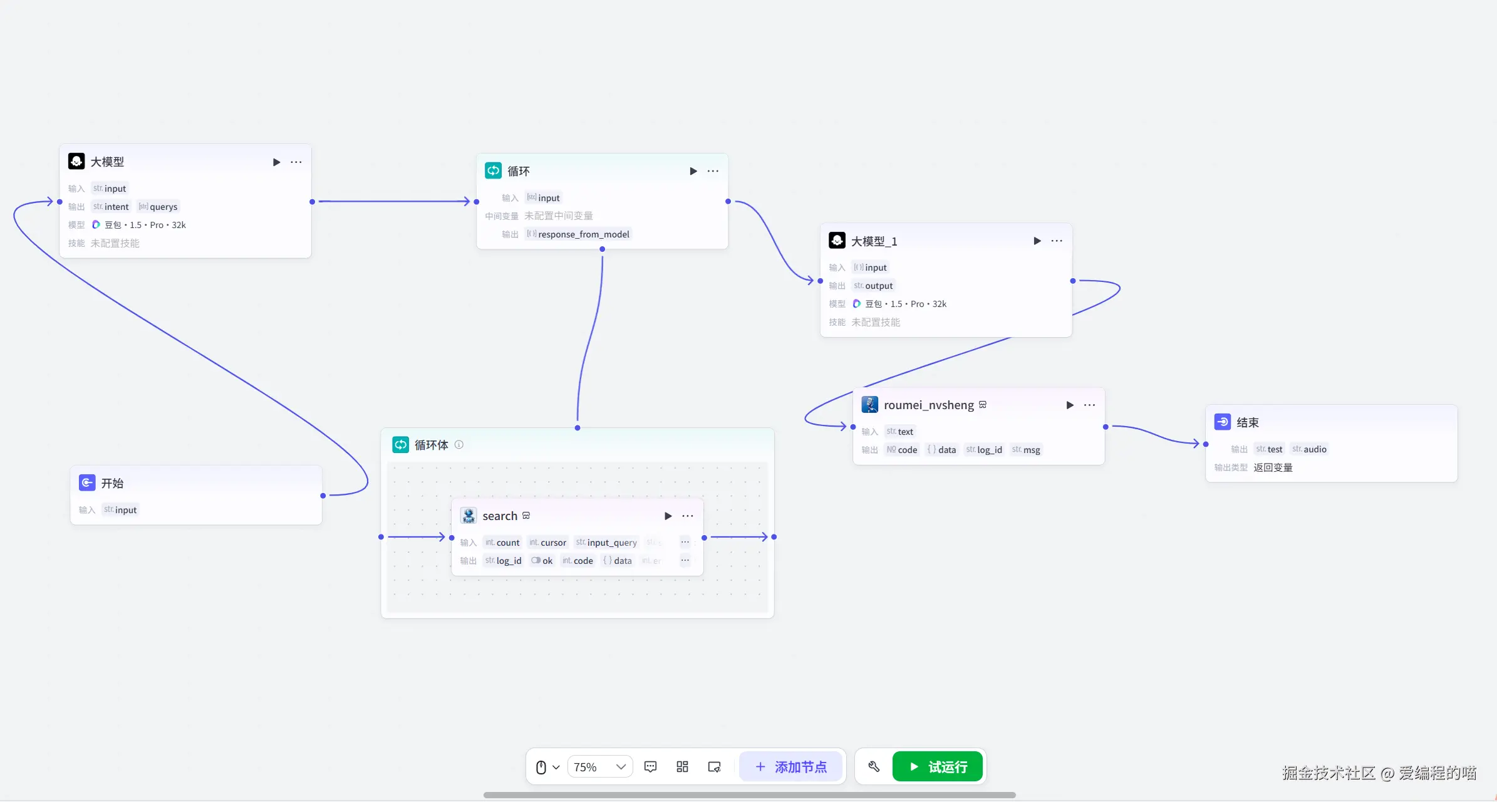Click the comment icon in the bottom toolbar
Image resolution: width=1497 pixels, height=802 pixels.
(650, 767)
